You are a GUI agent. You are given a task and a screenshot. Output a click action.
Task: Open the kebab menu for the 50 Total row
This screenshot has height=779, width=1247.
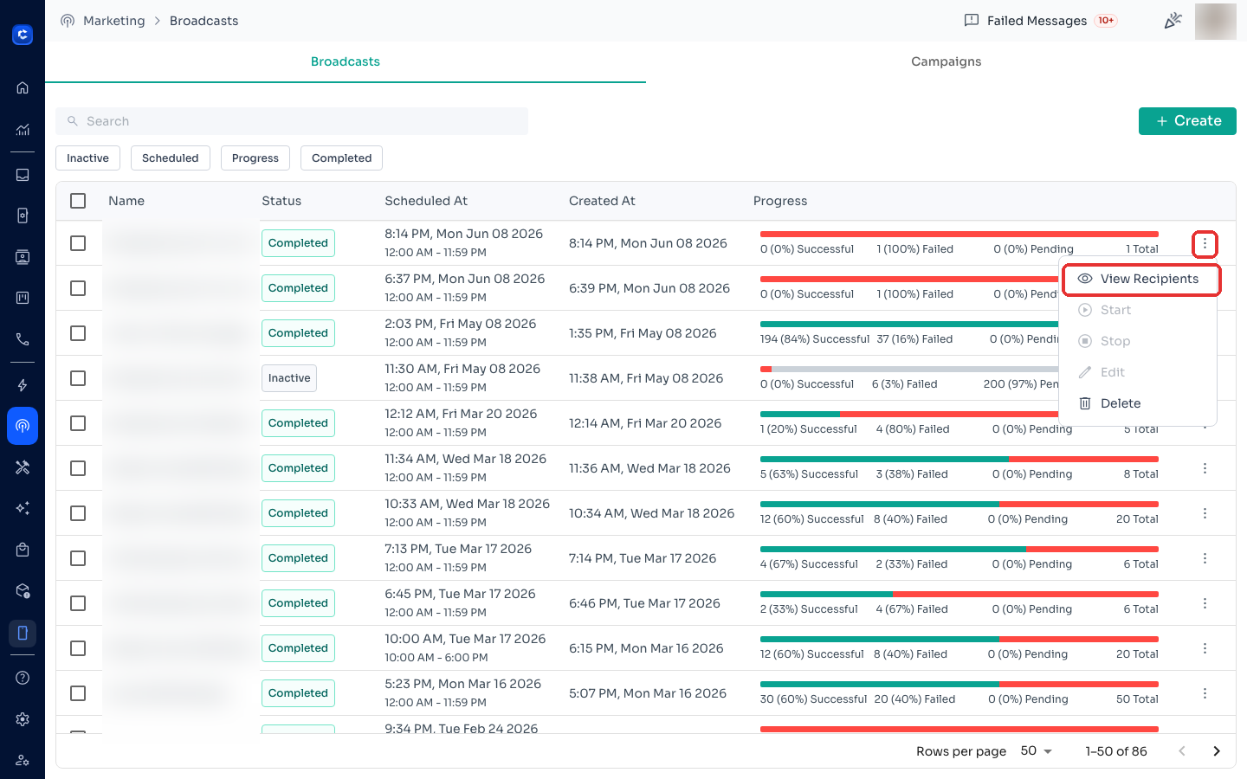coord(1205,693)
